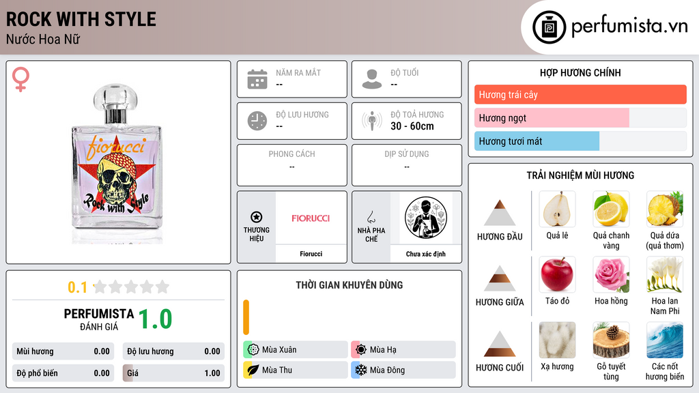Click the Hương đầu pyramid icon
The image size is (699, 393).
tap(500, 213)
